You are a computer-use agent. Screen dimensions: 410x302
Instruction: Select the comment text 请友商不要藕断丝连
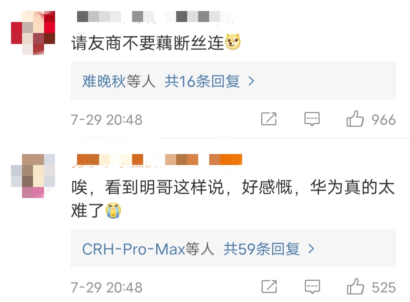(x=147, y=42)
